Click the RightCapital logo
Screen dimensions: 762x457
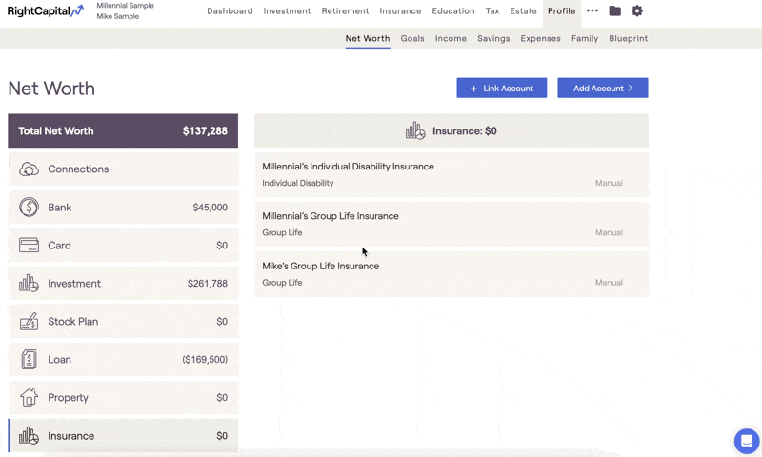pyautogui.click(x=46, y=10)
